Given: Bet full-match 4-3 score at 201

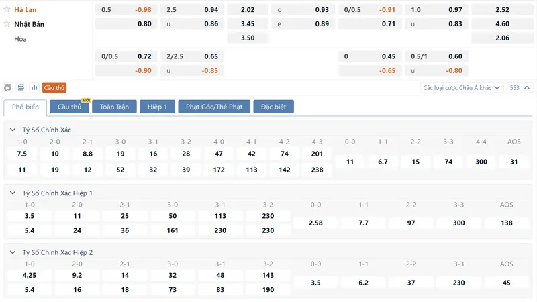Looking at the screenshot, I should click(x=317, y=154).
